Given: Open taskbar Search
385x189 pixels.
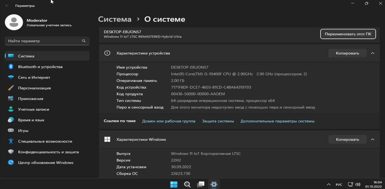Looking at the screenshot, I should (x=187, y=184).
